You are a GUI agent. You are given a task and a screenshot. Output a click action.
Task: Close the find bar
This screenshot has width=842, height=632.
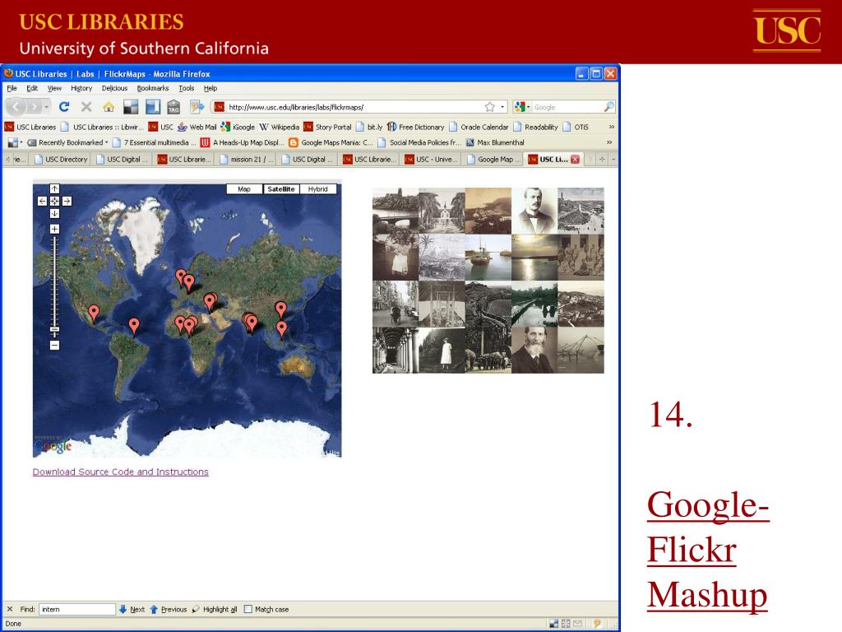pos(10,609)
